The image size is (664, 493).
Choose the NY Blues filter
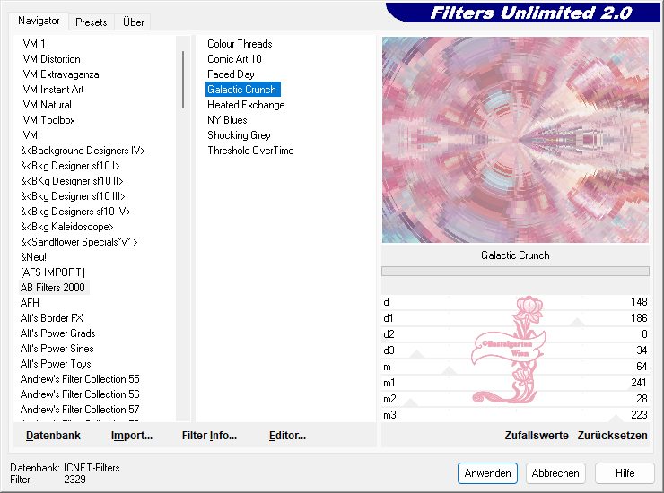click(x=227, y=120)
